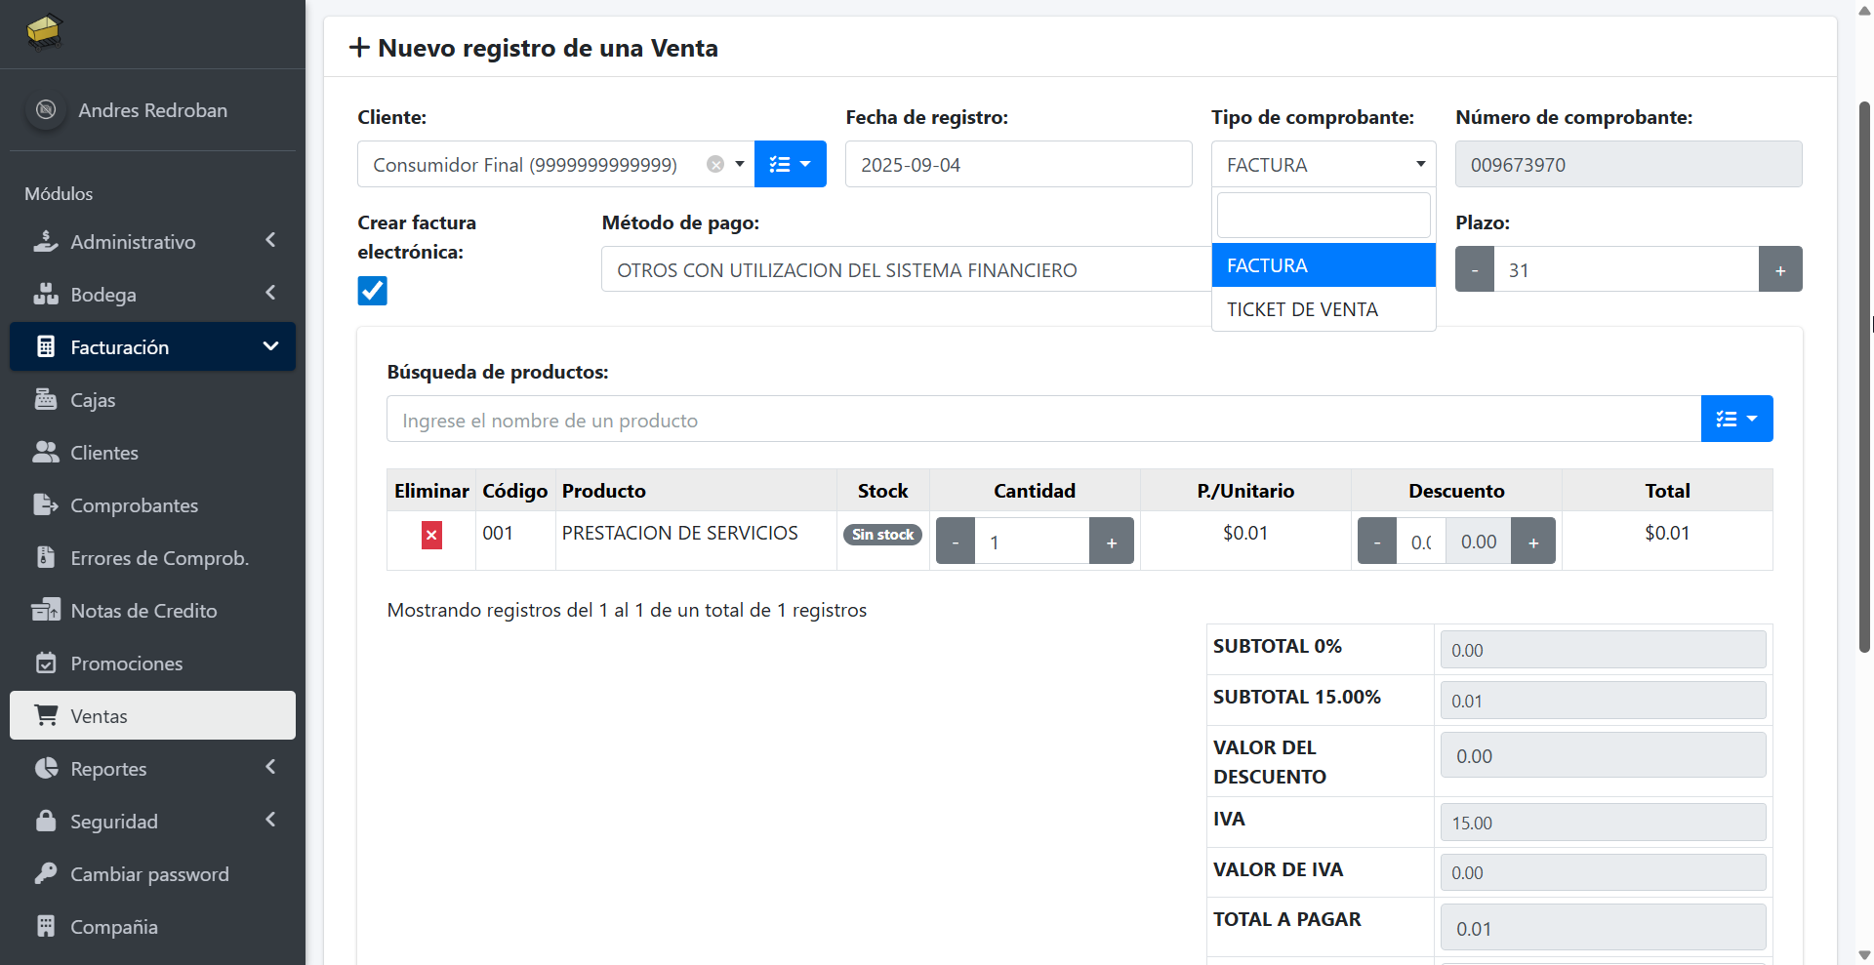Open the Tipo de comprobante dropdown
This screenshot has height=965, width=1874.
(x=1323, y=164)
